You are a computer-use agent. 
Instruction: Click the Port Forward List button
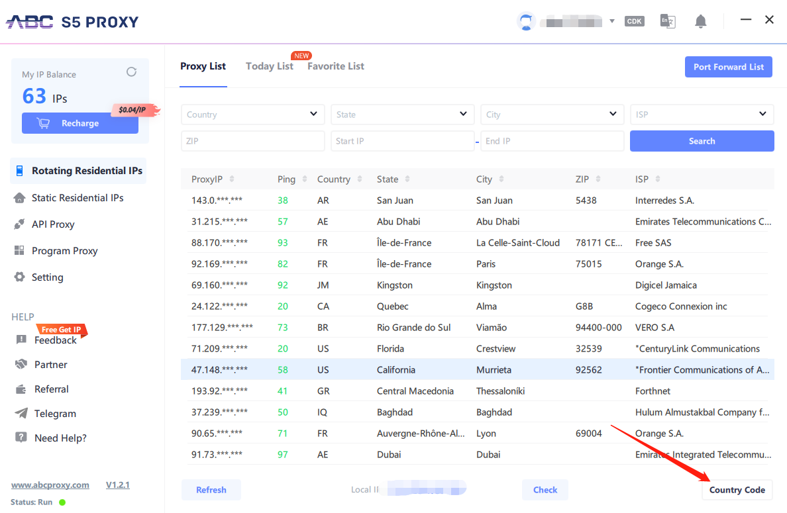coord(728,67)
